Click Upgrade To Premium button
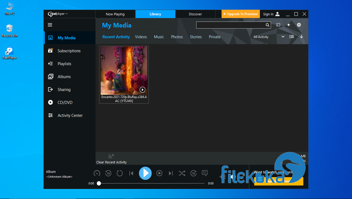Image resolution: width=352 pixels, height=199 pixels. point(241,14)
